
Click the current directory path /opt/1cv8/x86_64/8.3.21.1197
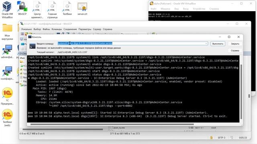coord(72,52)
